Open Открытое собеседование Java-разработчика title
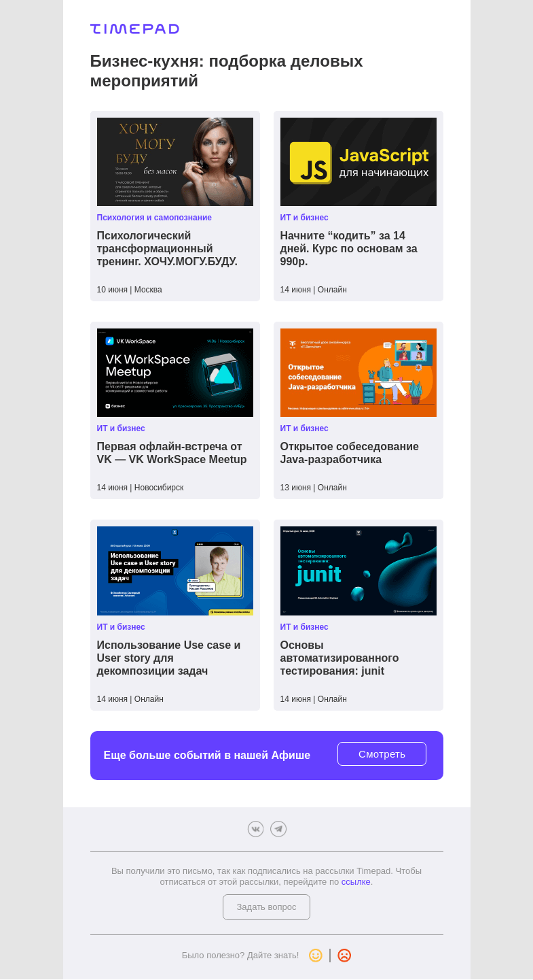The width and height of the screenshot is (533, 980). [x=350, y=453]
